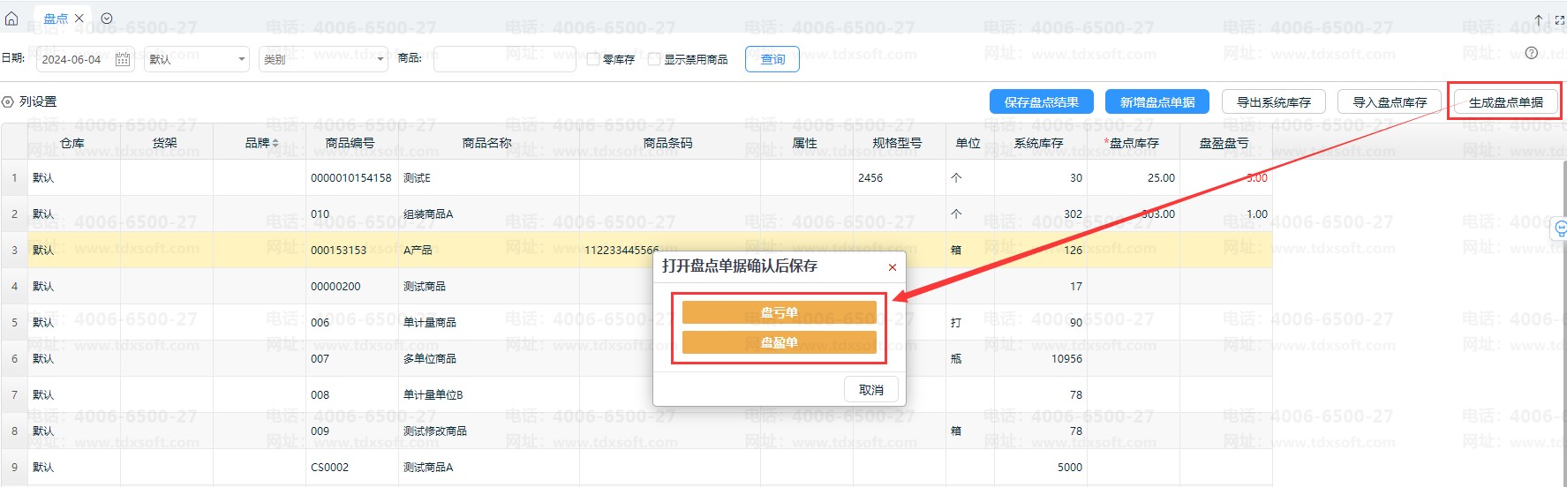Close the 盘点 tab
The width and height of the screenshot is (1567, 487).
point(79,19)
